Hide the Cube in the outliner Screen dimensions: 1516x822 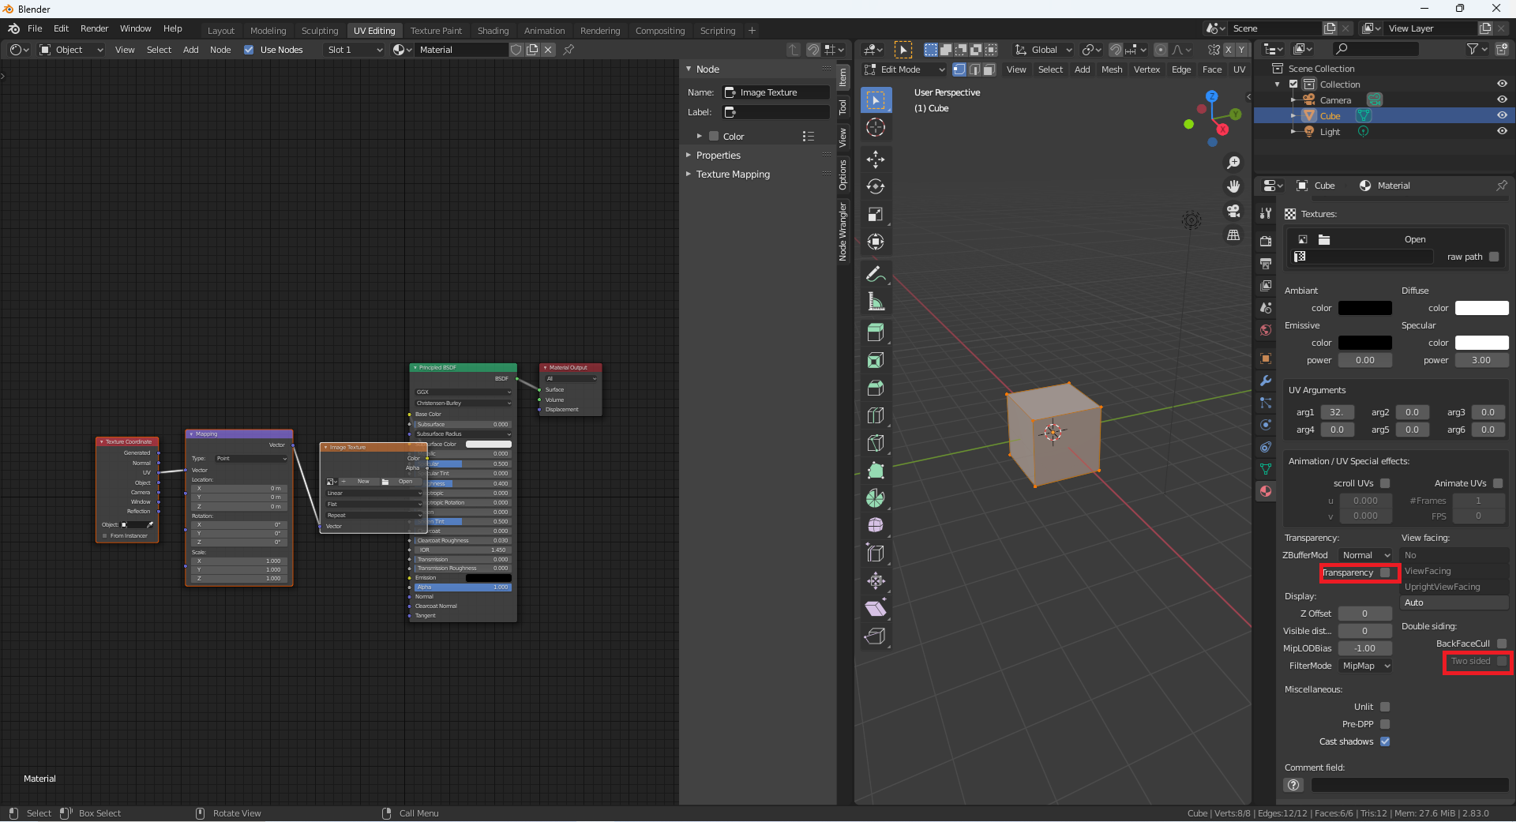(x=1502, y=115)
